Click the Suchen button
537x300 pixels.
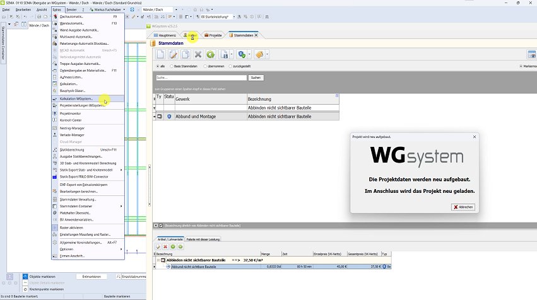256,78
